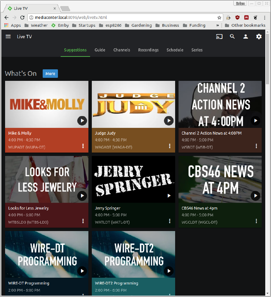Switch to the Recordings tab
Screen dimensions: 271x297
pos(148,50)
